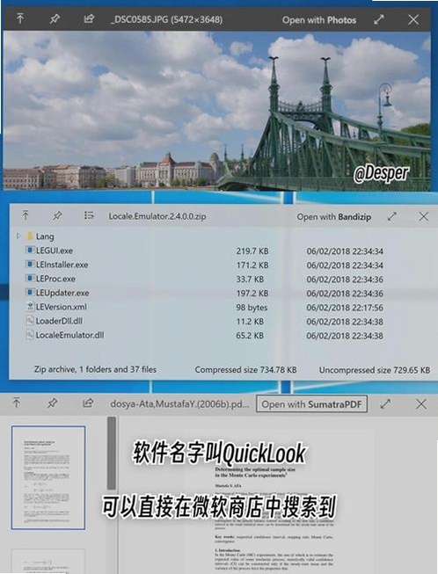The width and height of the screenshot is (438, 574).
Task: Share the _DSC0585.JPG image
Action: click(x=89, y=18)
